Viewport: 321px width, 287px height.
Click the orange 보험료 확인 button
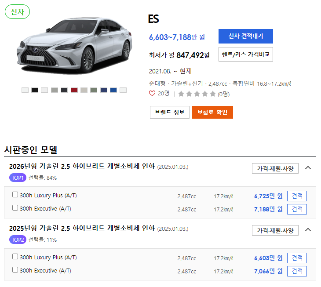[212, 113]
